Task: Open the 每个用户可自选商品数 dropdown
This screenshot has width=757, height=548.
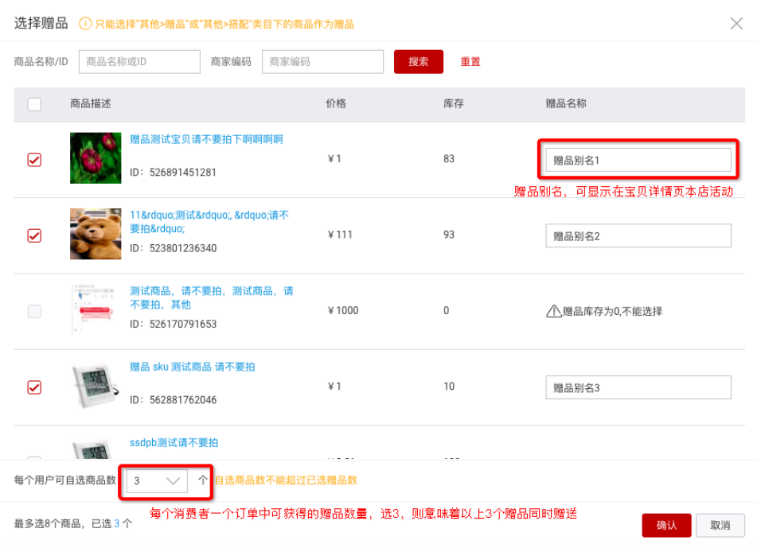Action: pyautogui.click(x=157, y=481)
